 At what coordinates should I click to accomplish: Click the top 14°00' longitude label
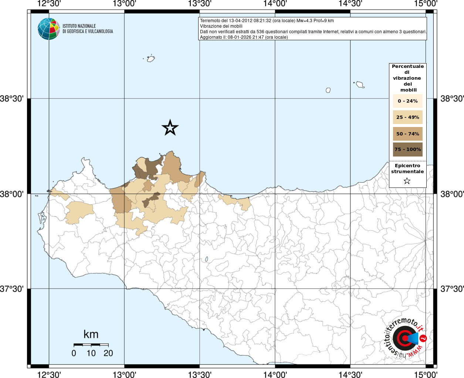tap(275, 4)
